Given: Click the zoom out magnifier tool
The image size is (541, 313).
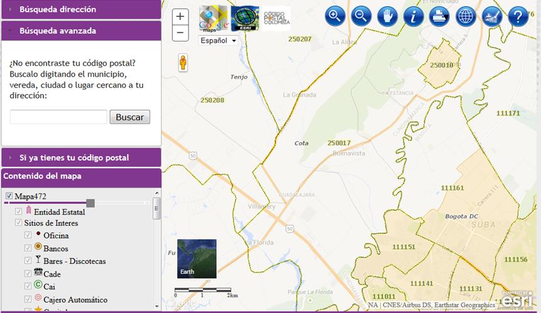Looking at the screenshot, I should pyautogui.click(x=361, y=17).
